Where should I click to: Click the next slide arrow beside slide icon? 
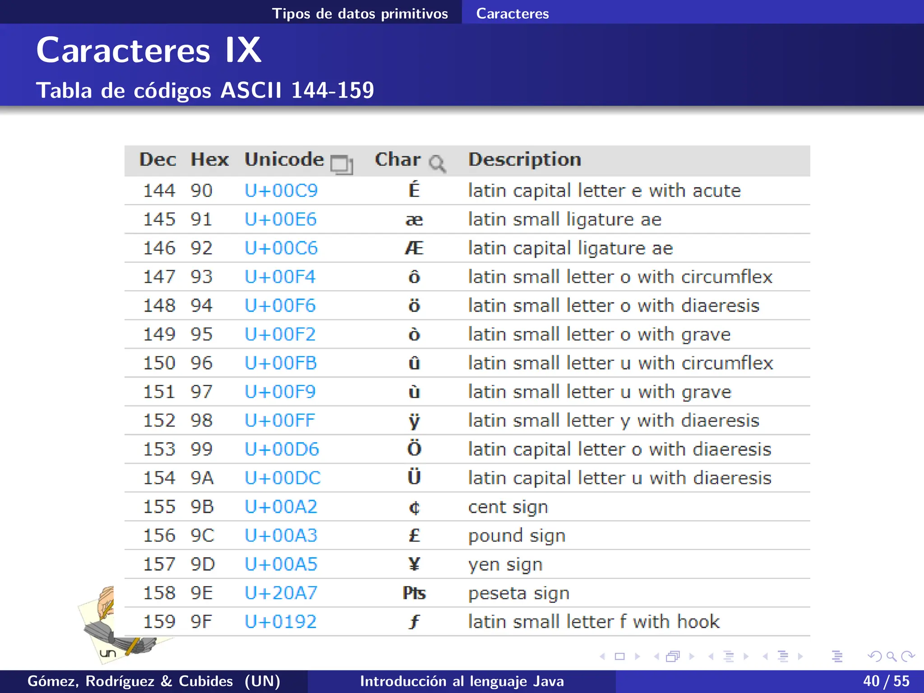coord(638,656)
